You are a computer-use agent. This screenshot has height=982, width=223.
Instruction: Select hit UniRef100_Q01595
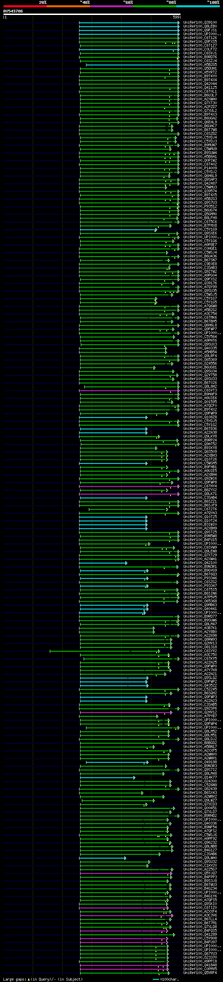tap(200, 402)
